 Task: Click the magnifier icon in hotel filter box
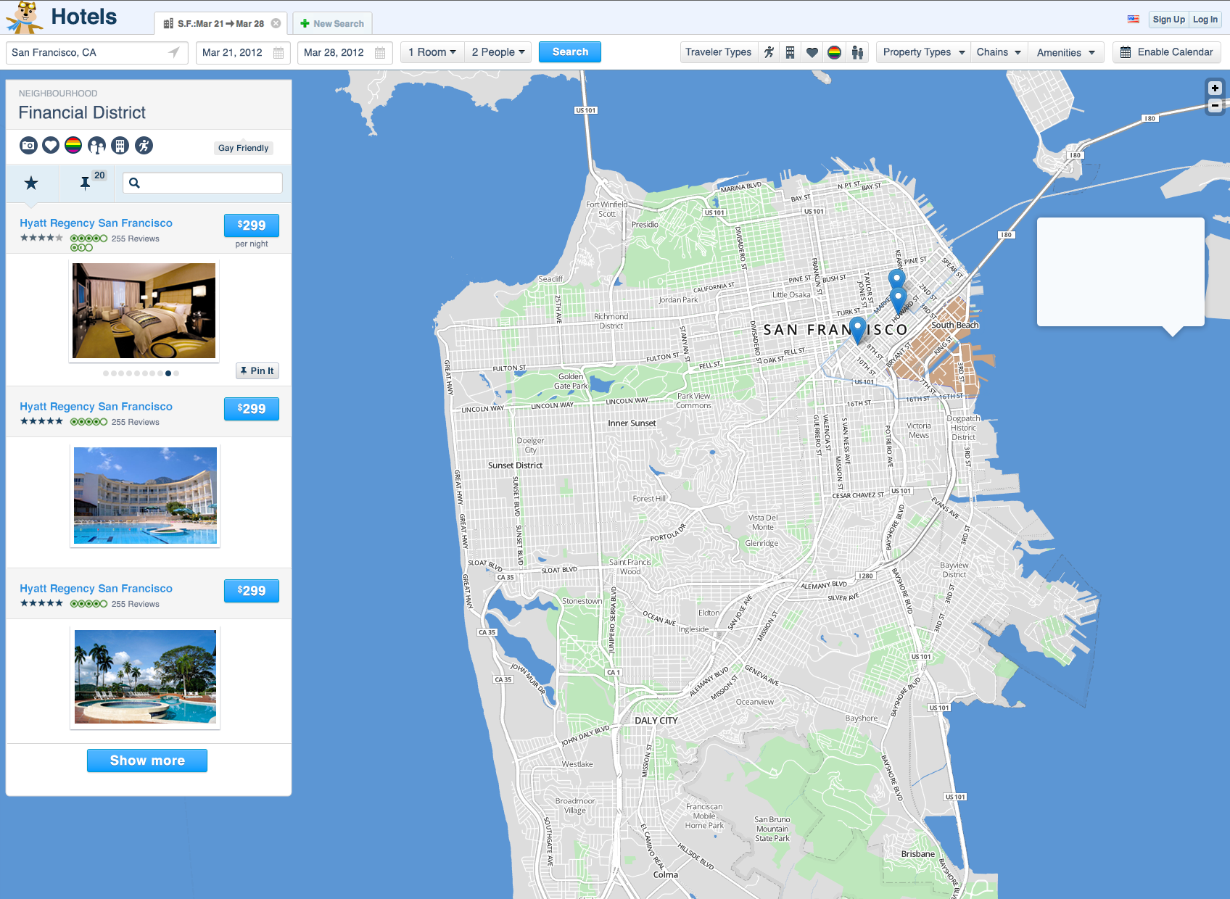tap(134, 183)
